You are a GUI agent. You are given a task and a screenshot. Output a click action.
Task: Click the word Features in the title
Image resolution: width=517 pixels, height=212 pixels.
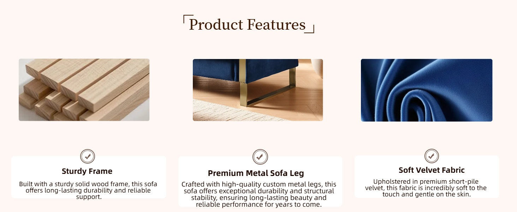[x=276, y=25]
